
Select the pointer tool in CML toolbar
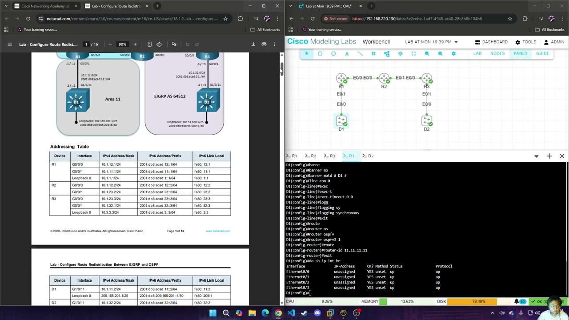tap(306, 53)
